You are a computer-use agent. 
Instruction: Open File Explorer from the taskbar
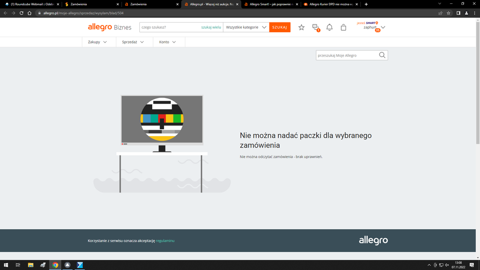click(x=31, y=265)
